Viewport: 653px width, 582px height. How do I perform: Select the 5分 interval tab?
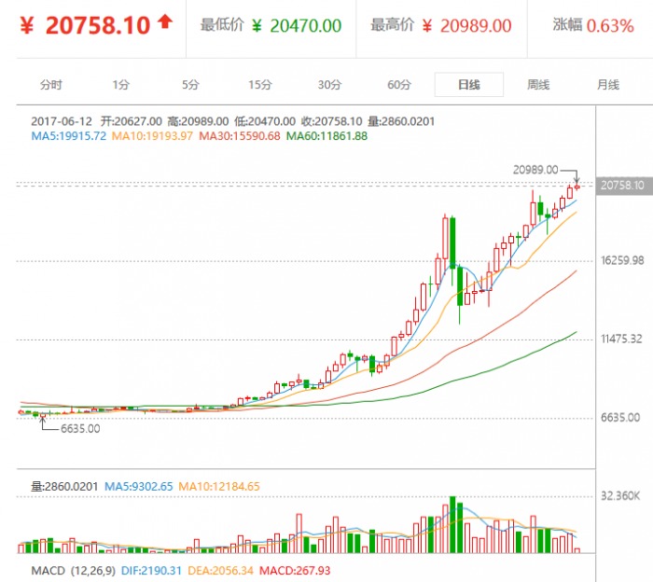click(x=190, y=85)
